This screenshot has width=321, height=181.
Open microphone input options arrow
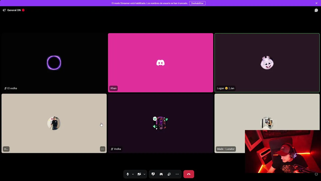pyautogui.click(x=133, y=174)
